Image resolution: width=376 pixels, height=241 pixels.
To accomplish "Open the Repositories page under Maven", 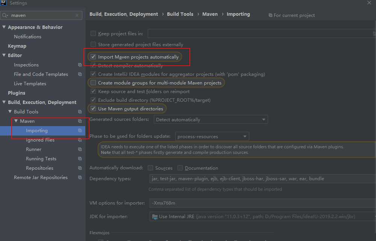I will tap(39, 168).
